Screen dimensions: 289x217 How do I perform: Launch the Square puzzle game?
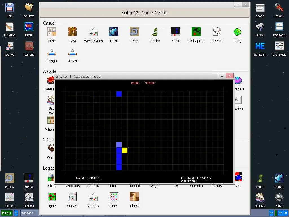pos(73,197)
